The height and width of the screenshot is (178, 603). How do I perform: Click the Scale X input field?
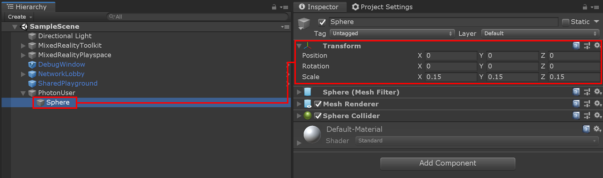451,77
